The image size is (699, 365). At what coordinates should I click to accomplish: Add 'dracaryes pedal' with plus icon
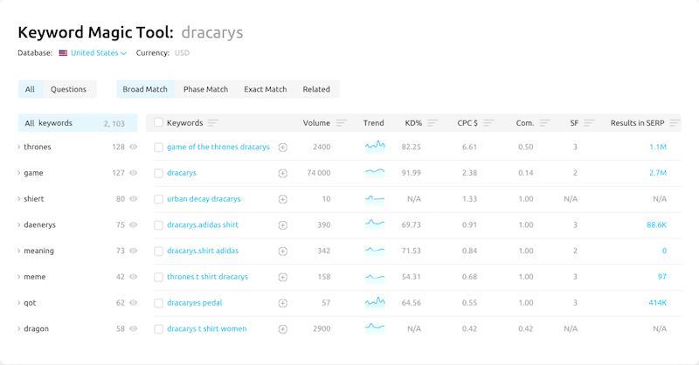(282, 303)
